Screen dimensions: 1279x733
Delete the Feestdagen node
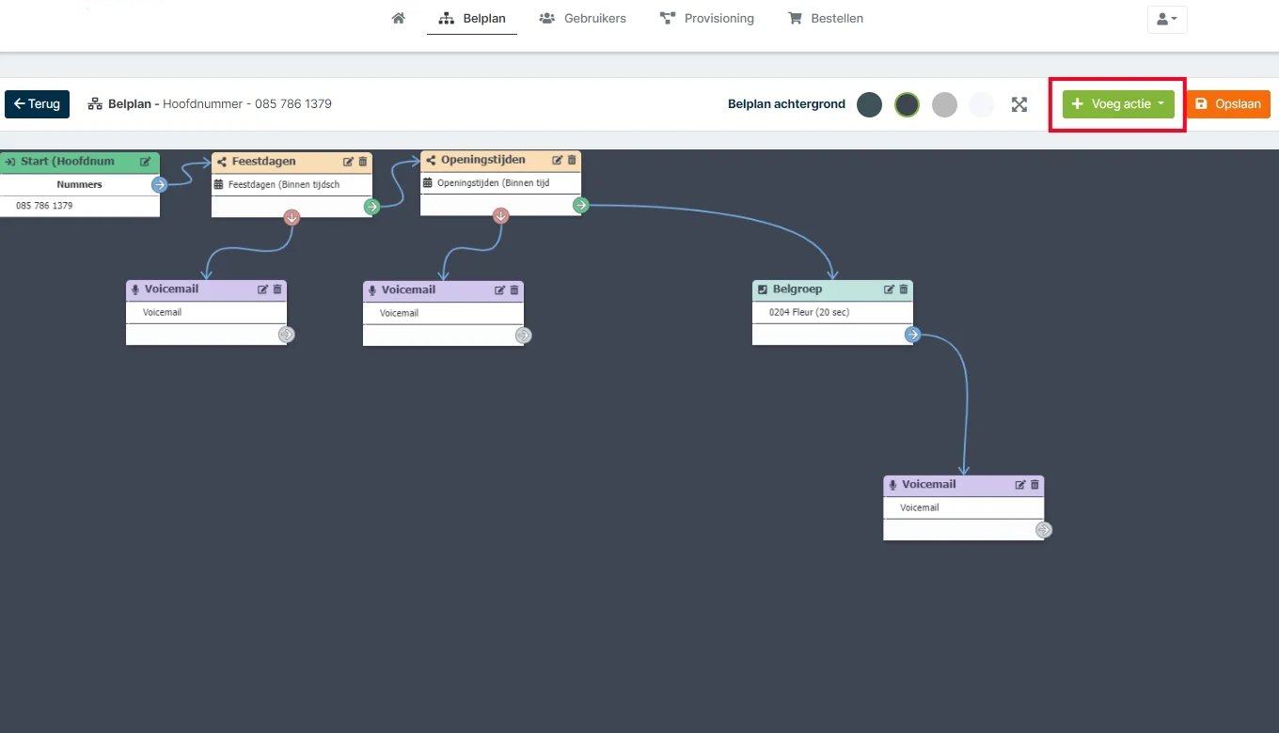tap(363, 162)
